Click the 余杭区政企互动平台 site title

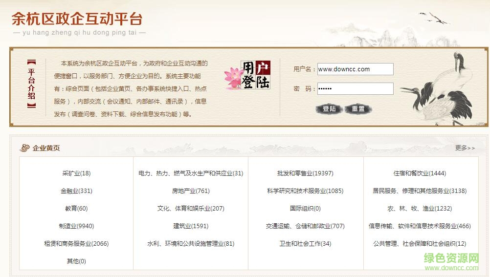[x=77, y=19]
